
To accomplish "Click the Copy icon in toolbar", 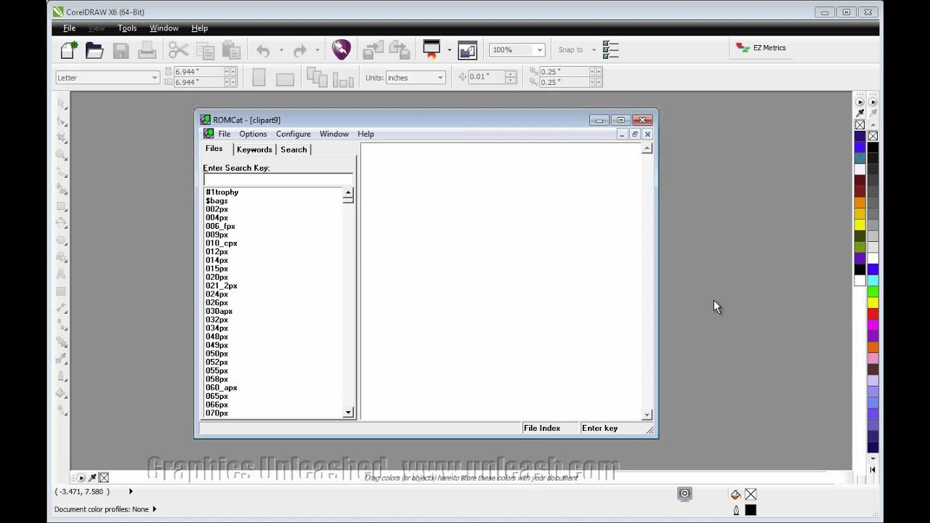I will pos(206,50).
